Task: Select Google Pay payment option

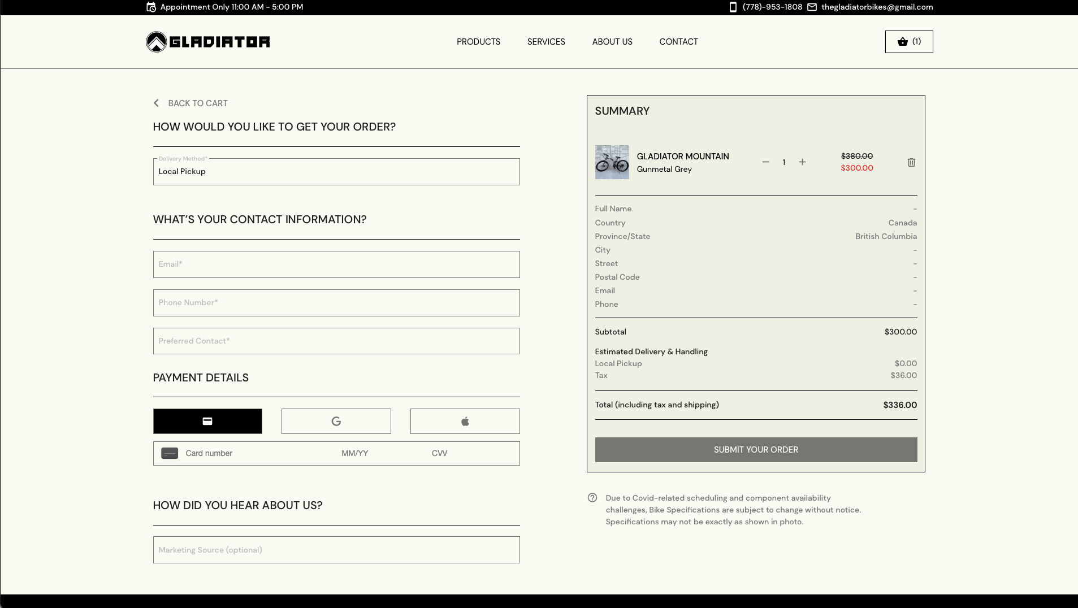Action: 336,421
